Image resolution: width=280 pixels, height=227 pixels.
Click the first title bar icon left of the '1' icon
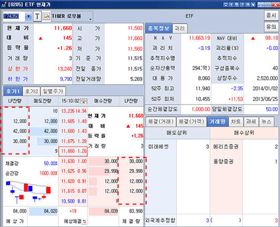(x=225, y=5)
